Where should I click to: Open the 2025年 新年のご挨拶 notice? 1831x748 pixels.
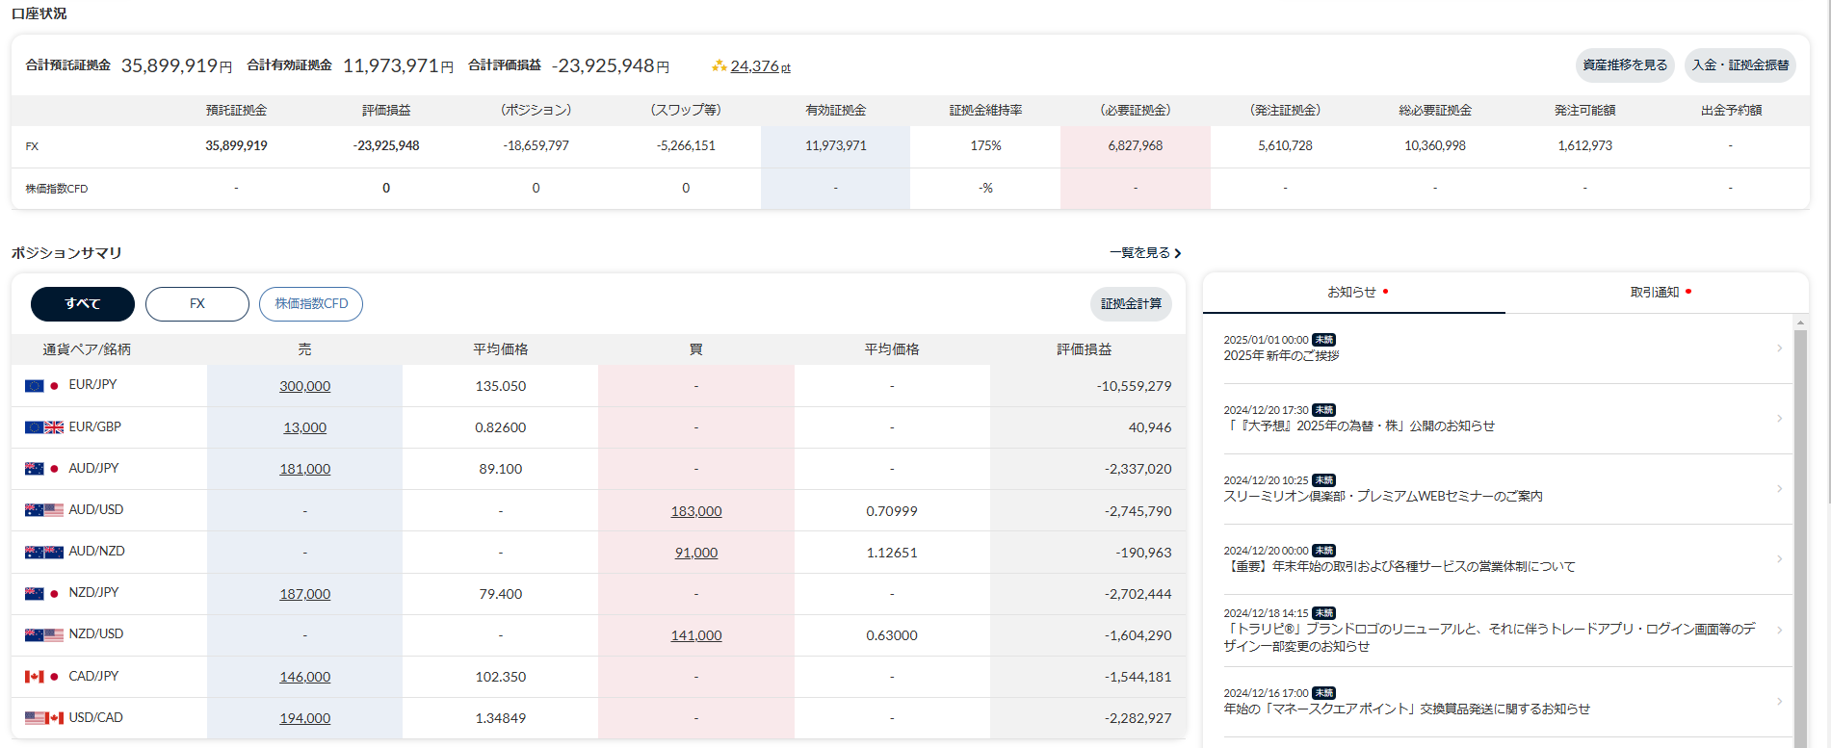1281,356
